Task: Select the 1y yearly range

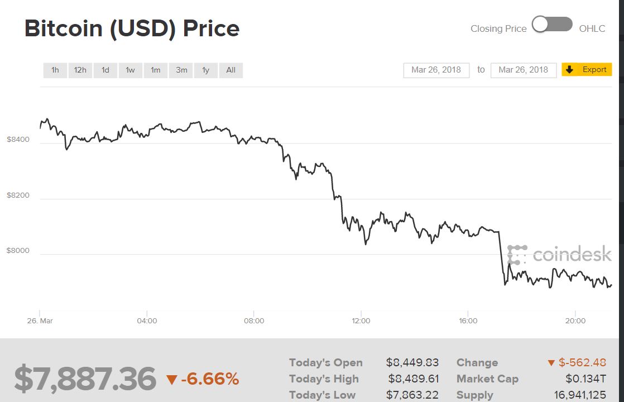Action: (x=205, y=70)
